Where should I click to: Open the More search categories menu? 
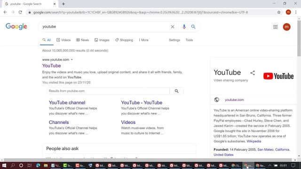(x=143, y=40)
